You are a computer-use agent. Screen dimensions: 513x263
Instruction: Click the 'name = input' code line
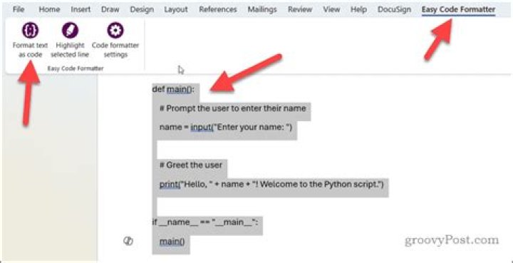coord(226,127)
